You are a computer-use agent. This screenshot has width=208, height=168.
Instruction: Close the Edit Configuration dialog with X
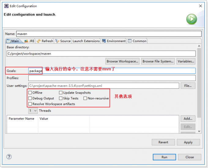[x=200, y=6]
